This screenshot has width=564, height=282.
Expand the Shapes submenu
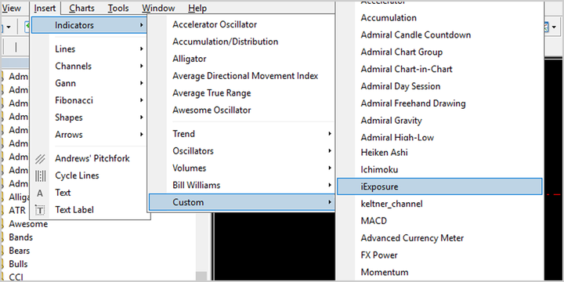coord(89,117)
